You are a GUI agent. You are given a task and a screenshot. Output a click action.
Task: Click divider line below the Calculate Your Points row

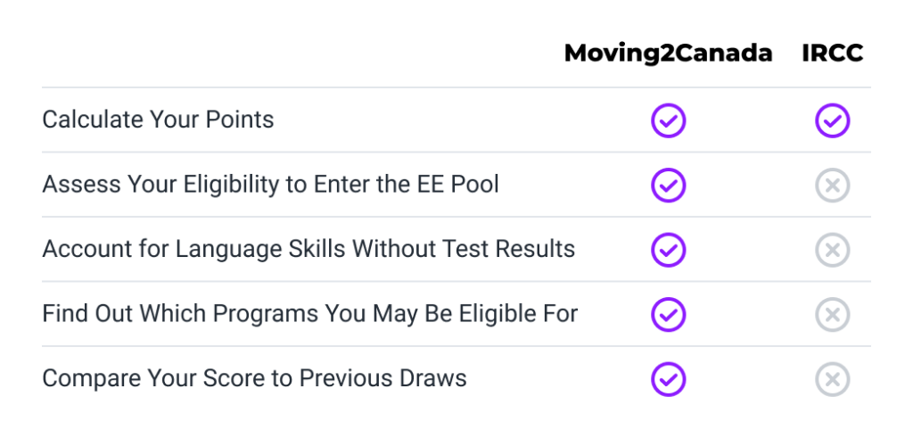click(456, 153)
